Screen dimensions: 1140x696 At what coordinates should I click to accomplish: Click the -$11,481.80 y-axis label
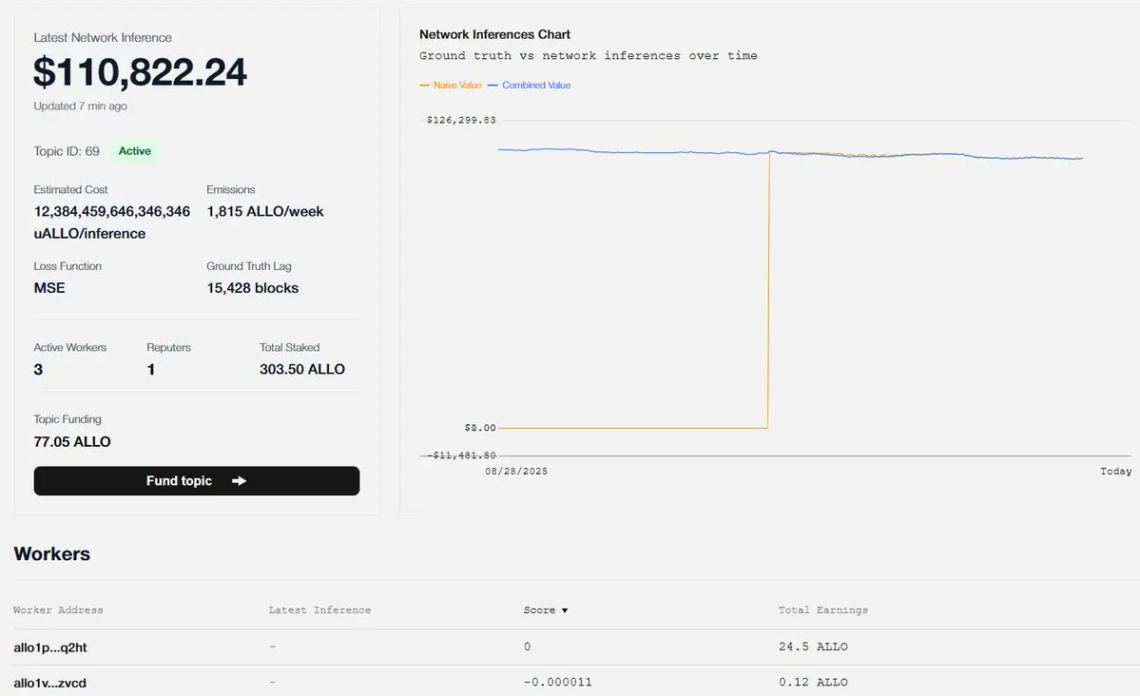(x=464, y=455)
